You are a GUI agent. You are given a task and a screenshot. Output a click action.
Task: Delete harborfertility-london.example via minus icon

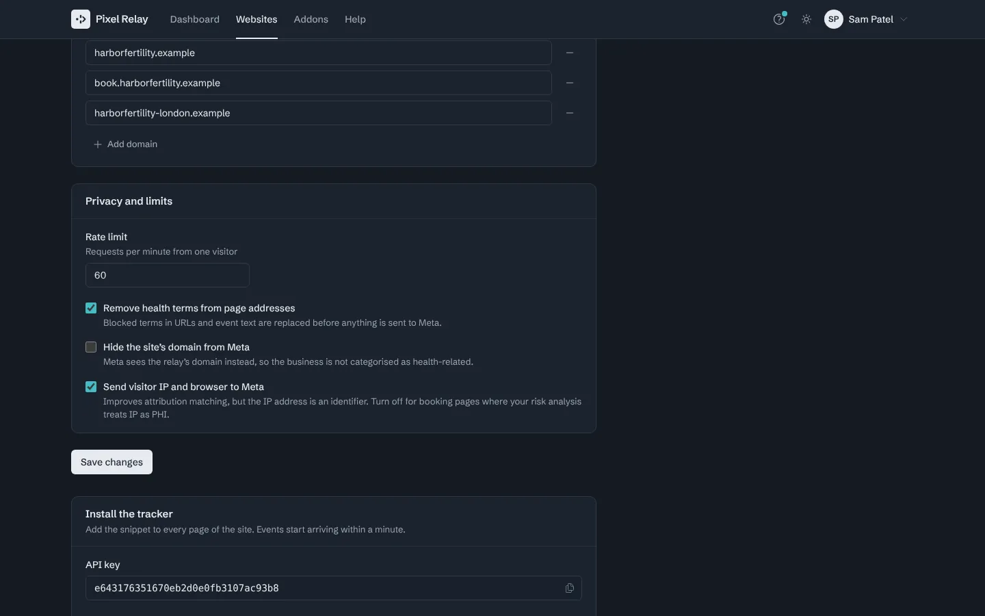(x=570, y=113)
